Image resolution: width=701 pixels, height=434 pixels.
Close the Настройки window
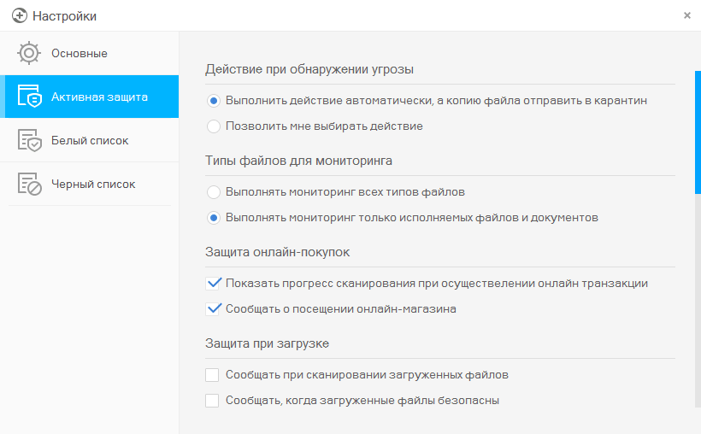(687, 15)
